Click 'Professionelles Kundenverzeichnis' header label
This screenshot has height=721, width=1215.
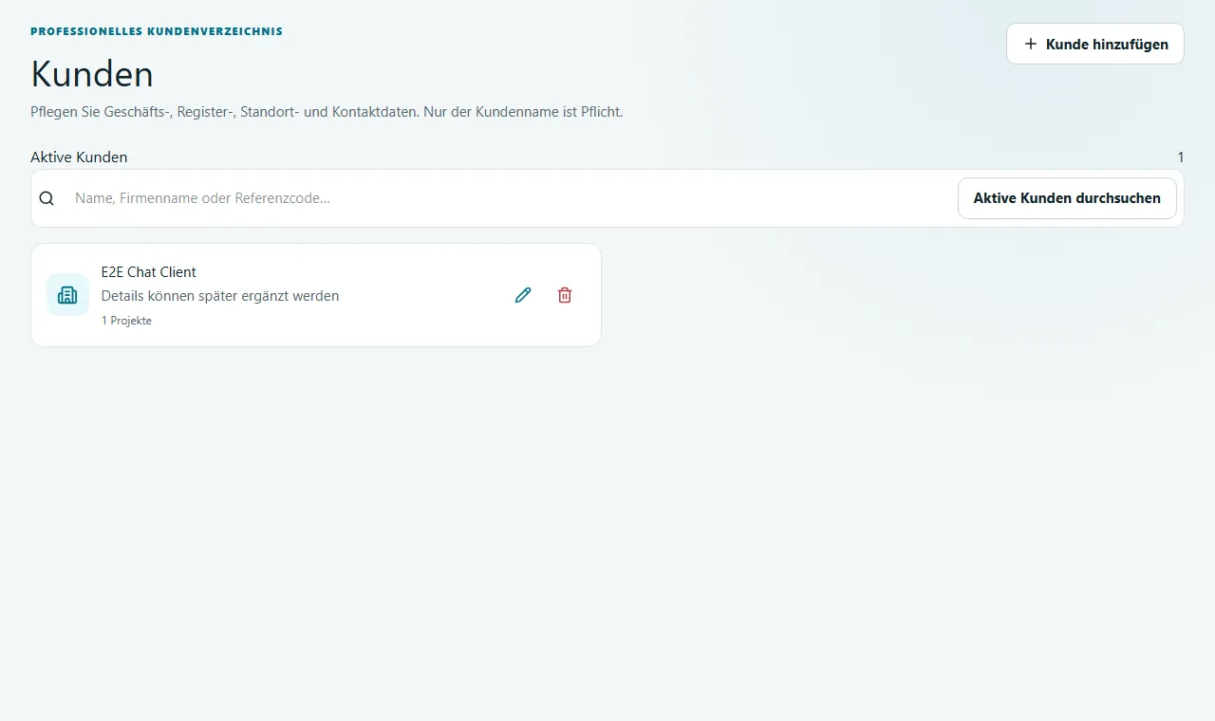pos(157,31)
